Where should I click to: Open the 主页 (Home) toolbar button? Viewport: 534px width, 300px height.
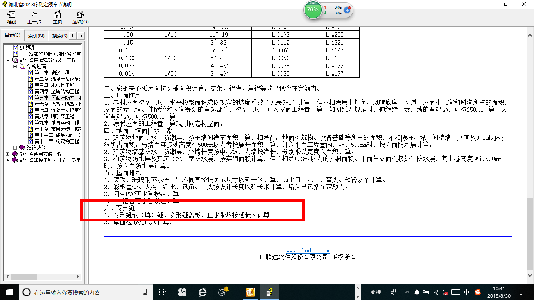click(57, 18)
